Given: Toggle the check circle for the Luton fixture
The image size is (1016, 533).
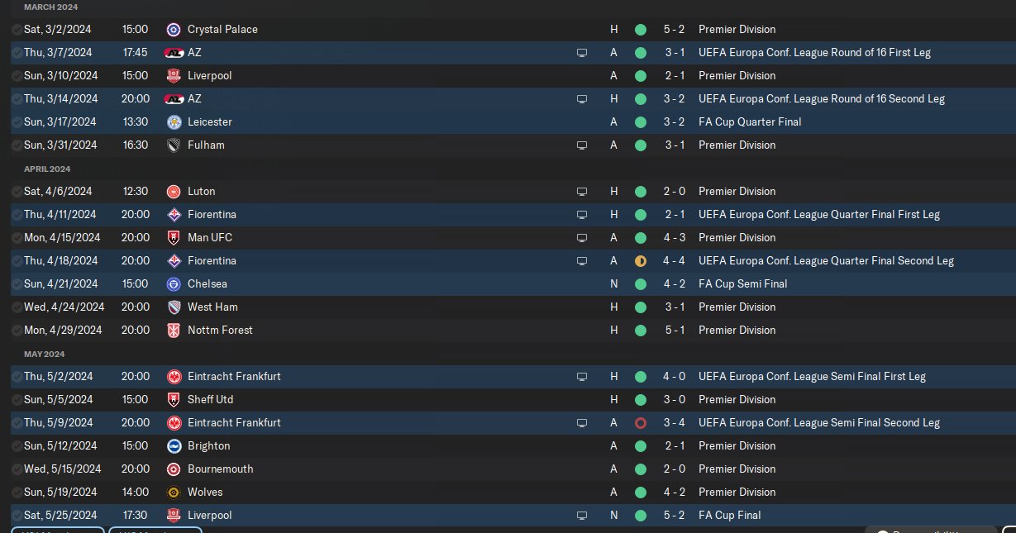Looking at the screenshot, I should pos(17,192).
